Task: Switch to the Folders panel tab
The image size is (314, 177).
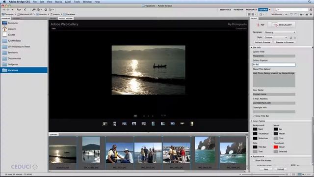Action: point(16,19)
